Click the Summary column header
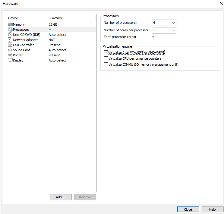This screenshot has height=214, width=224. tap(55, 18)
